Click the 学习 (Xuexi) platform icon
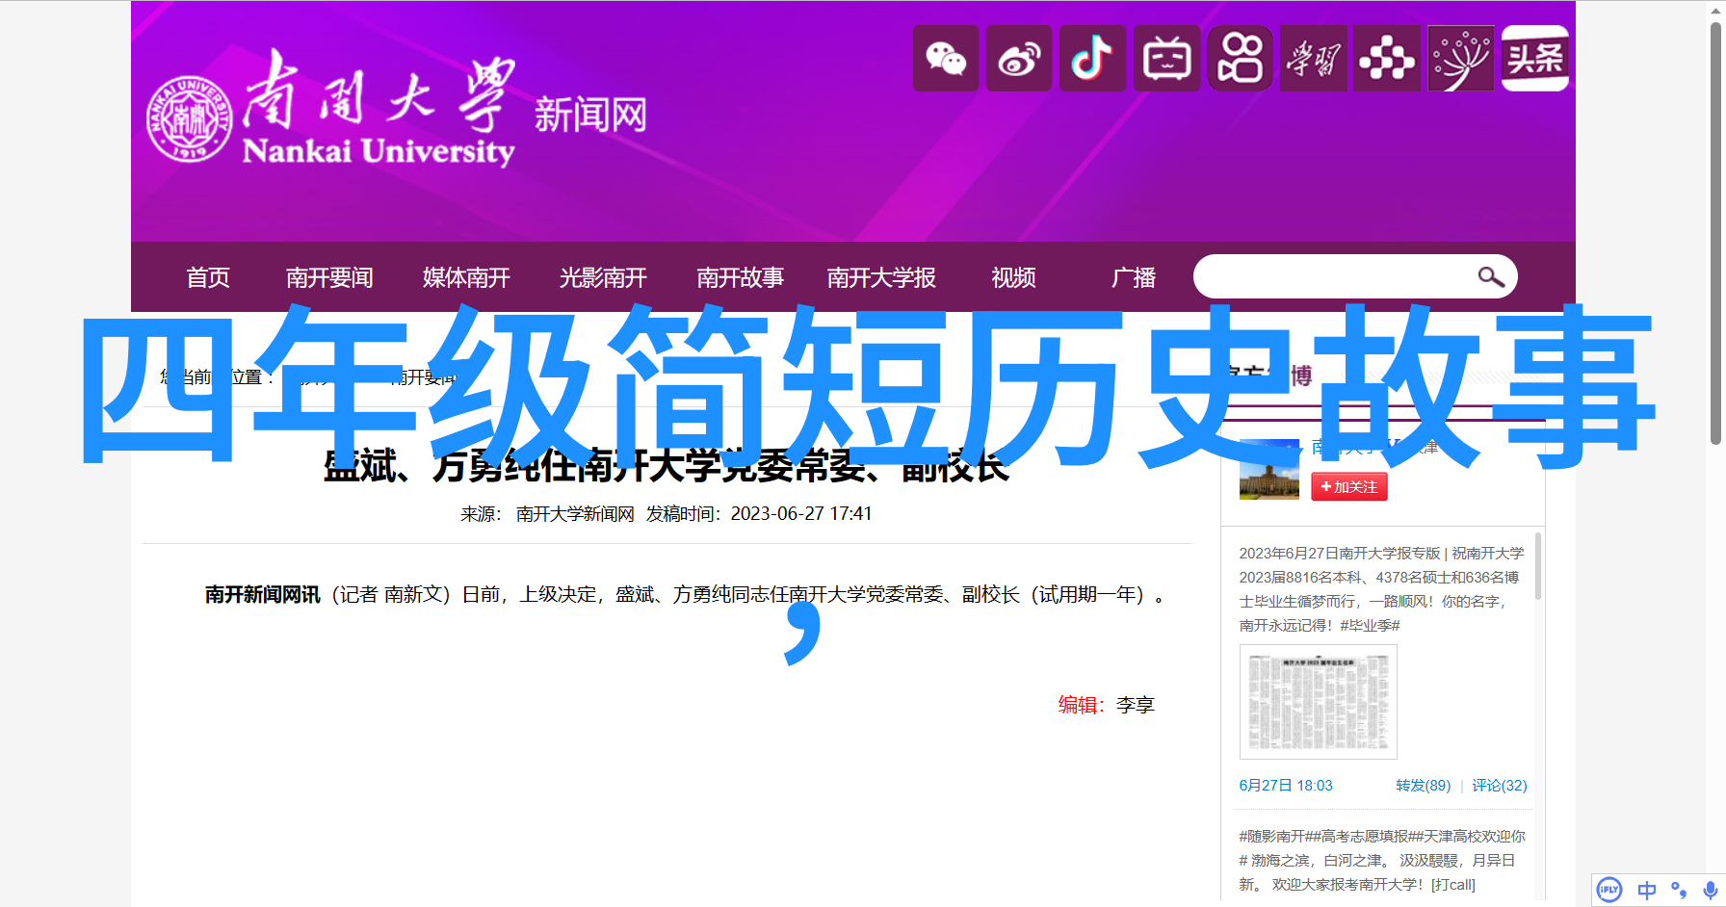Image resolution: width=1726 pixels, height=907 pixels. pos(1314,60)
